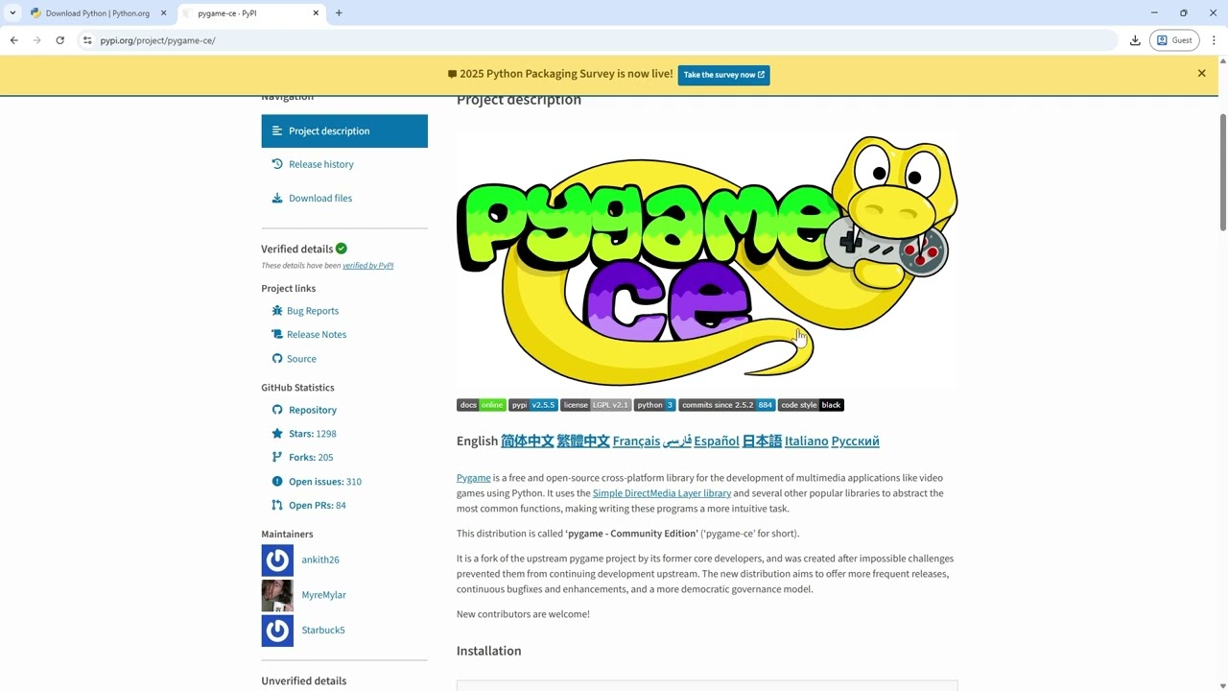Click the ankith26 maintainer avatar
Screen dimensions: 1228x691
(277, 560)
